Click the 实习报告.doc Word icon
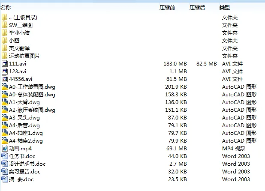The width and height of the screenshot is (265, 191). 5,172
